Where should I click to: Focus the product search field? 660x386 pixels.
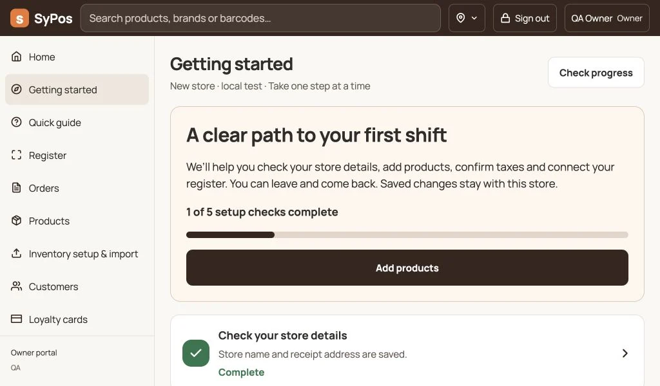[x=260, y=18]
